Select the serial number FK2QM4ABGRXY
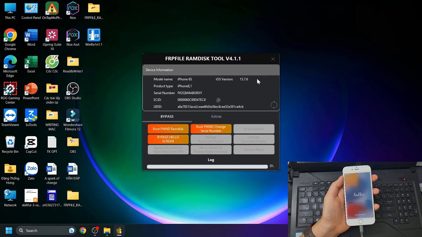422x237 pixels. point(190,93)
